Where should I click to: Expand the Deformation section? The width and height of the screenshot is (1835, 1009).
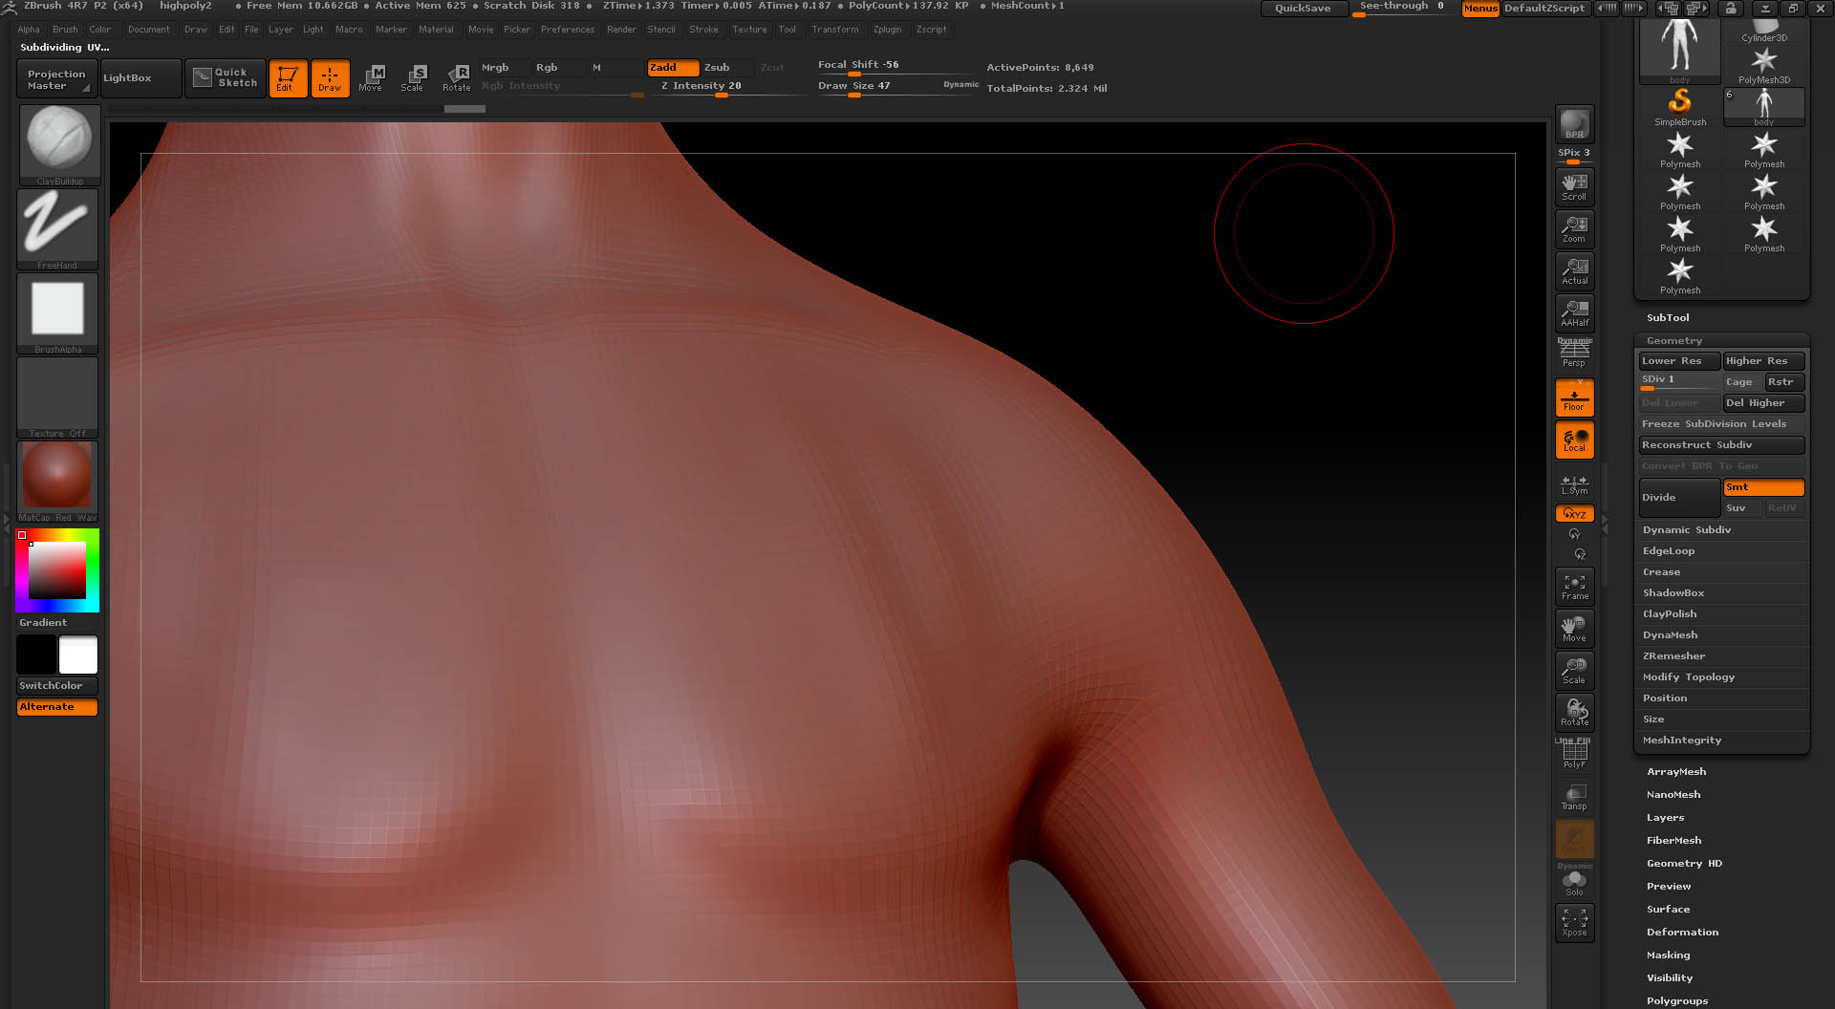[x=1682, y=932]
